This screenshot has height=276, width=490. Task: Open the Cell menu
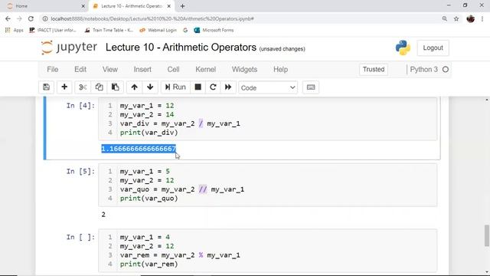(173, 70)
